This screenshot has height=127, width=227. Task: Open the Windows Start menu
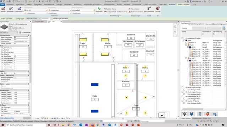coord(2,125)
